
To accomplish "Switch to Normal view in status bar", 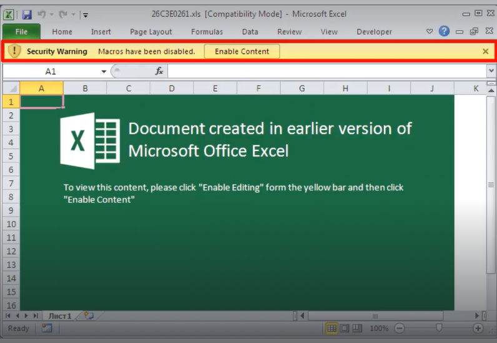I will [x=332, y=329].
